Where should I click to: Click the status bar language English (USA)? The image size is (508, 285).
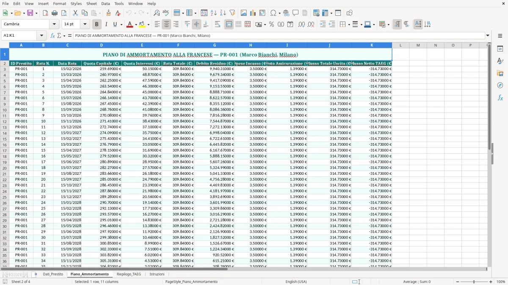point(296,282)
